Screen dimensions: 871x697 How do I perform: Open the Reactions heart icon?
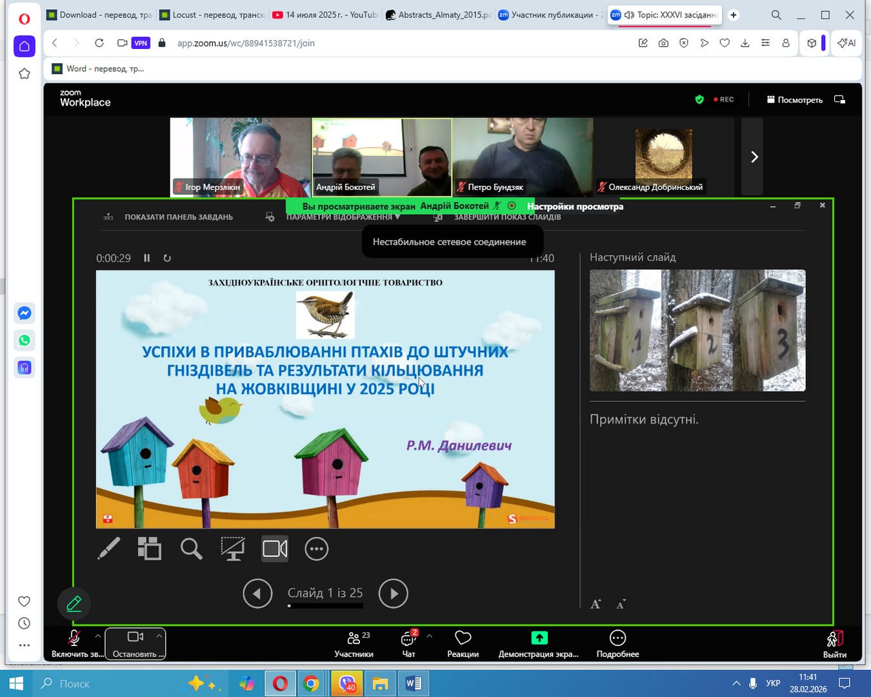coord(463,643)
